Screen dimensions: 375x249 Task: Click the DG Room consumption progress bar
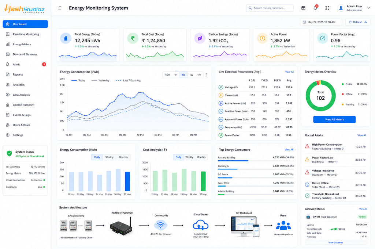coord(256,178)
